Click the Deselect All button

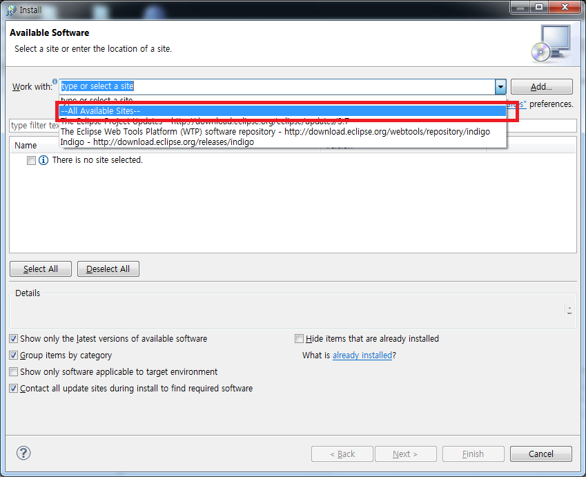click(x=108, y=269)
